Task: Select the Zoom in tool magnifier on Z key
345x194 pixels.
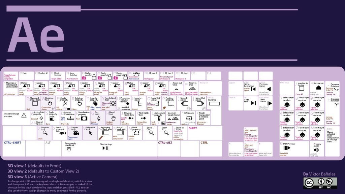Action: click(x=45, y=133)
